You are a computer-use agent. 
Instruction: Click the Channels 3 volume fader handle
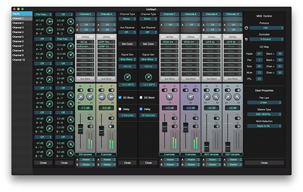(x=80, y=129)
